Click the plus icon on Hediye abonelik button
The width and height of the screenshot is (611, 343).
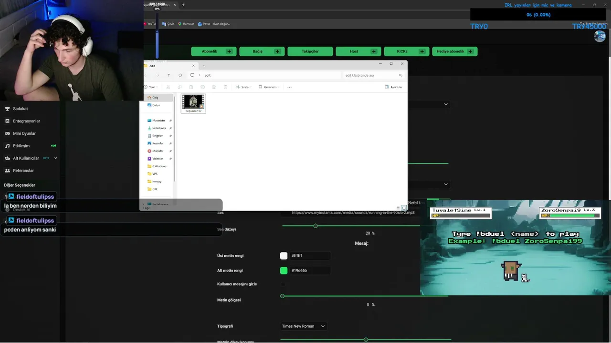[470, 51]
